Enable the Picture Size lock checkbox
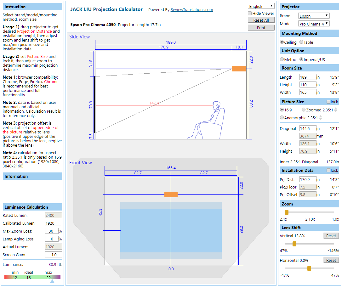Image resolution: width=342 pixels, height=287 pixels. [x=328, y=102]
